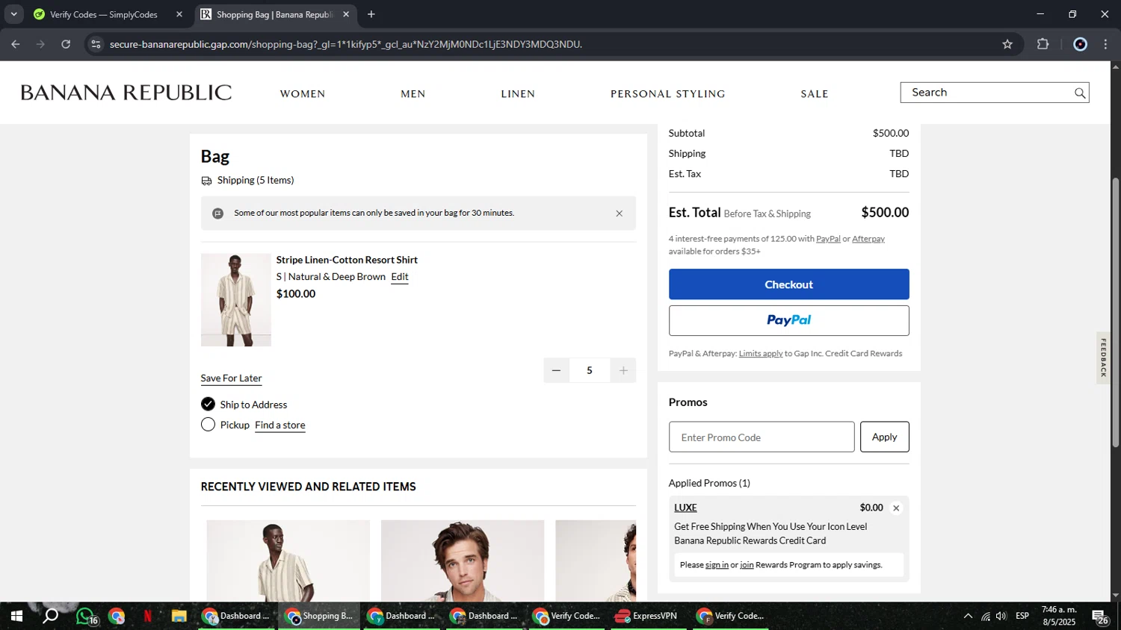
Task: Open first recently viewed striped shirt image
Action: click(288, 561)
